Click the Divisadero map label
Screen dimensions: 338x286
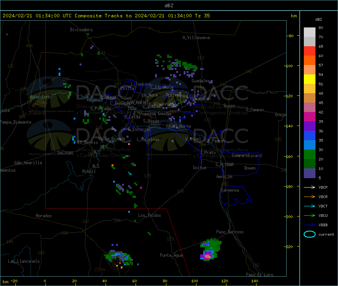coord(81,30)
